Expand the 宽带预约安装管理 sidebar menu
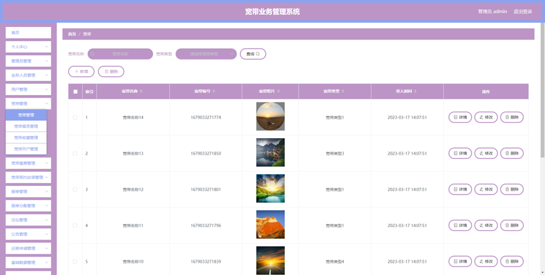This screenshot has height=275, width=545. point(28,177)
